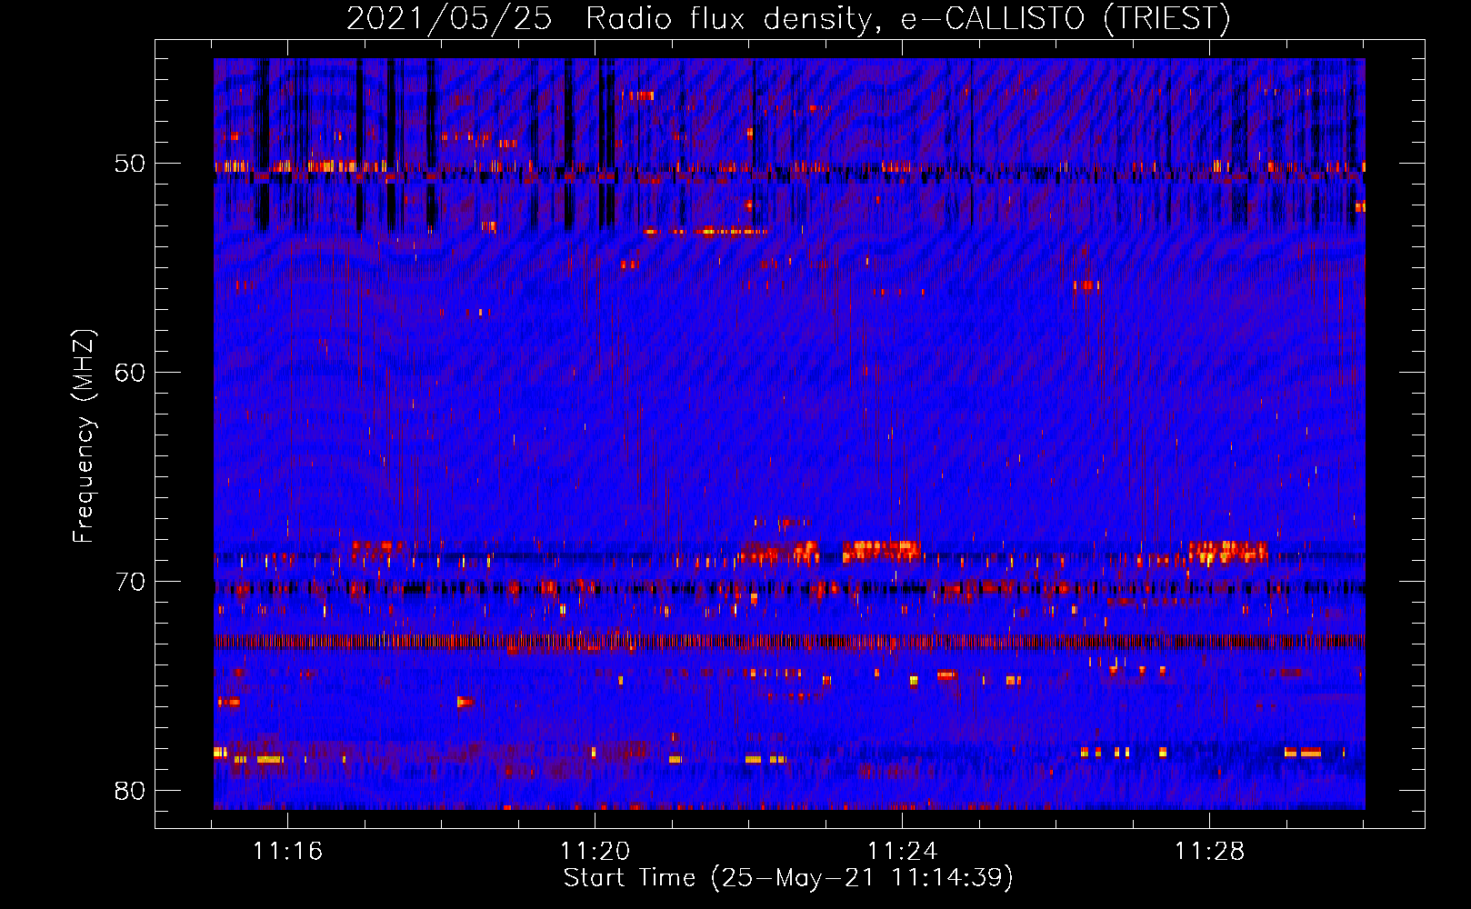Click the 70 MHz frequency tick label
1471x909 pixels.
pyautogui.click(x=130, y=582)
